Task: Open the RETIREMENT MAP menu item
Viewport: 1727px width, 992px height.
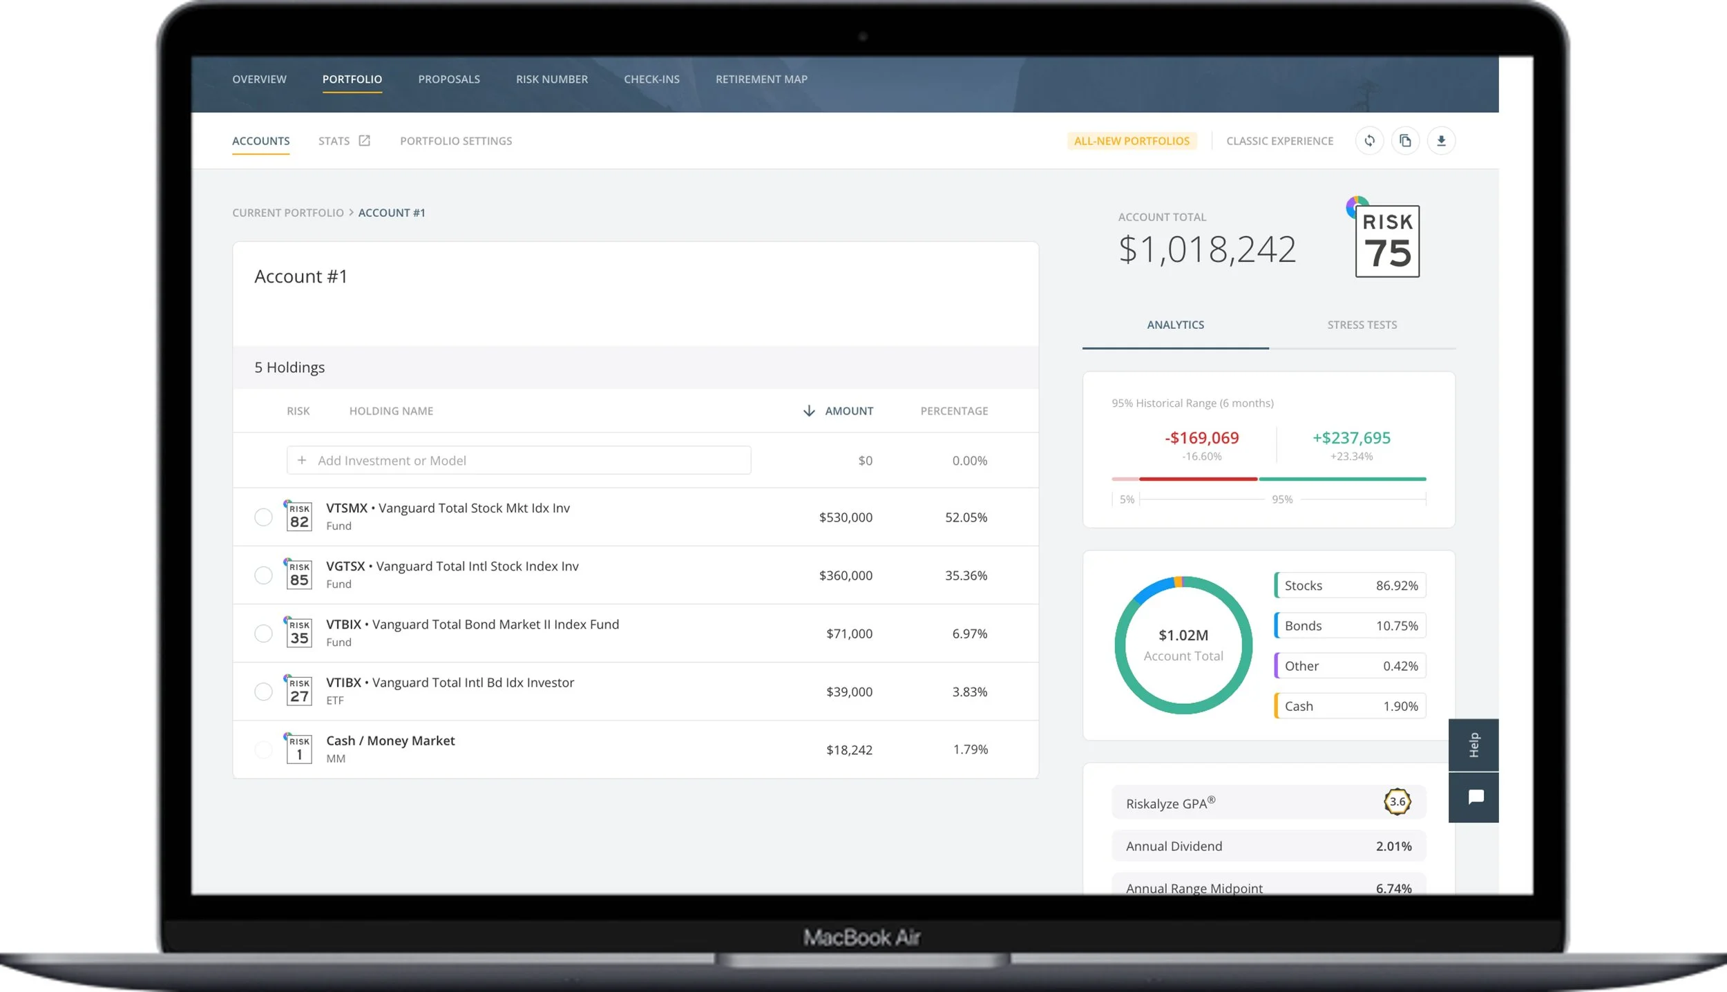Action: coord(761,79)
